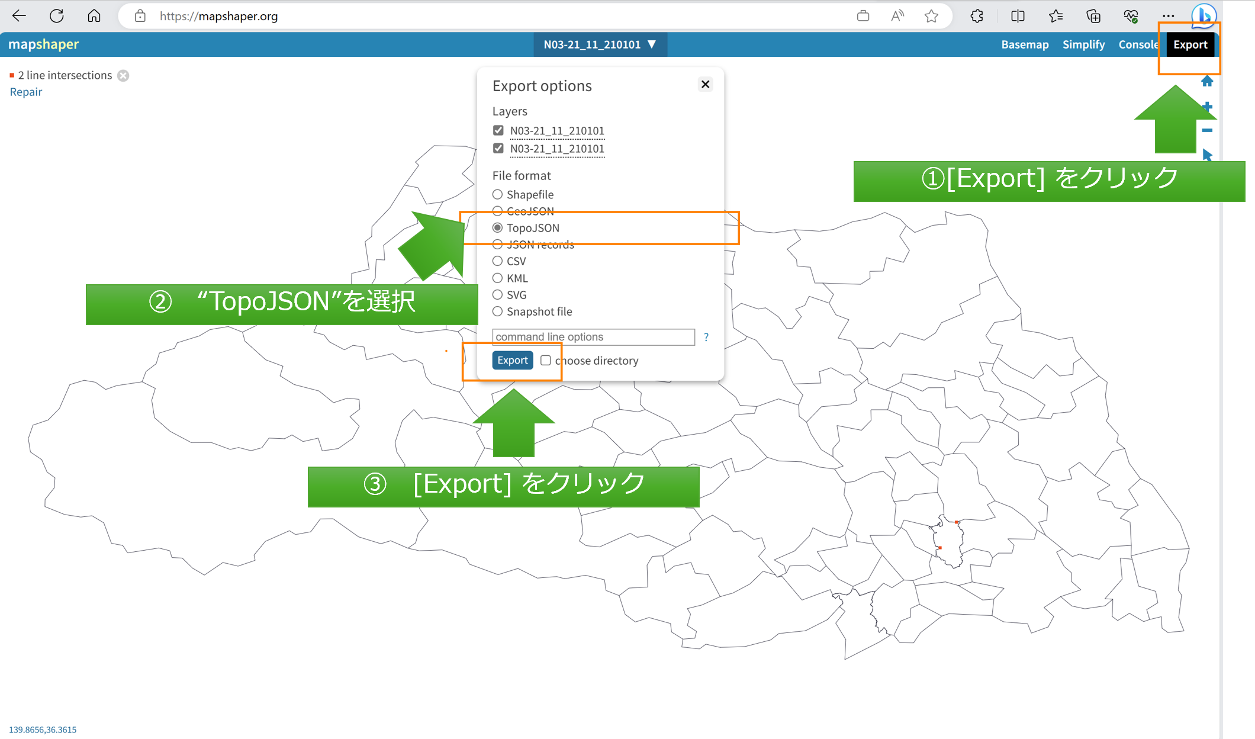Uncheck the first N03-21_11_210101 layer
Viewport: 1255px width, 739px height.
(498, 130)
